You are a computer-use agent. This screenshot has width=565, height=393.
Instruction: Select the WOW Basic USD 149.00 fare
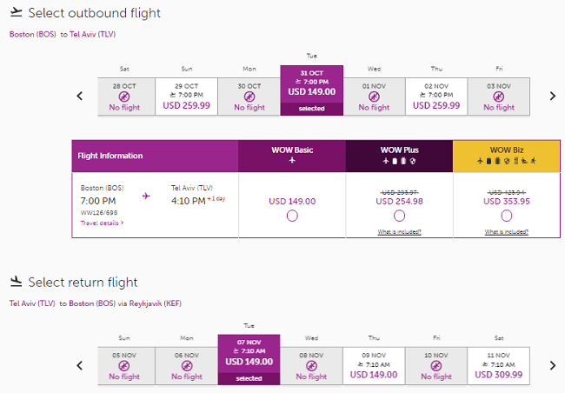coord(291,216)
